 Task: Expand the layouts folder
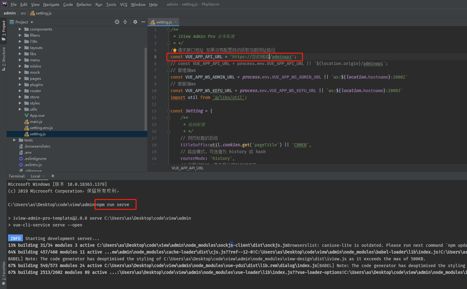20,48
